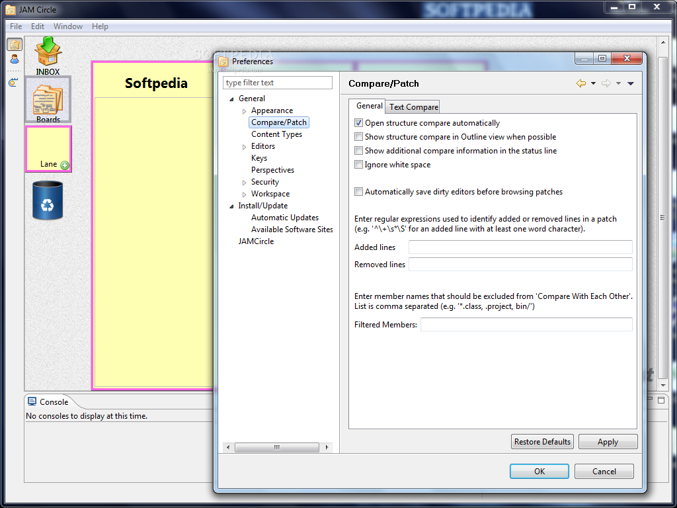Click the Preferences dialog title icon
The height and width of the screenshot is (508, 677).
pos(223,62)
